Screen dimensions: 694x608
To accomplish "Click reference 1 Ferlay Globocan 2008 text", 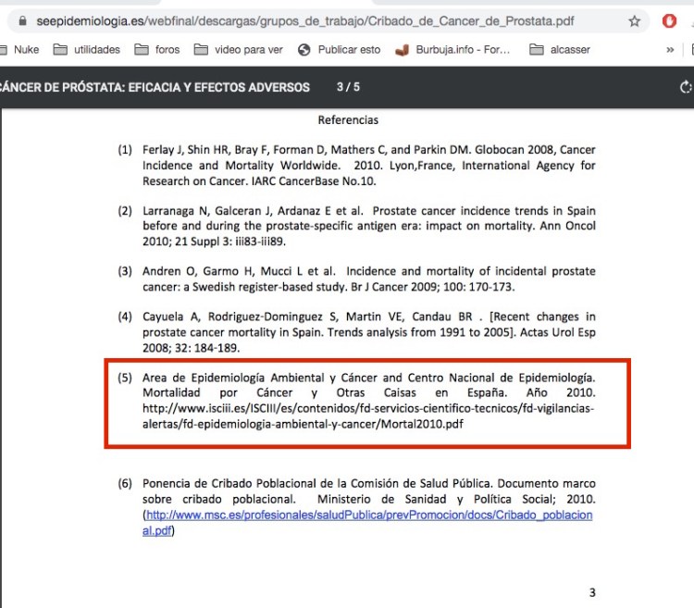I will click(x=368, y=165).
